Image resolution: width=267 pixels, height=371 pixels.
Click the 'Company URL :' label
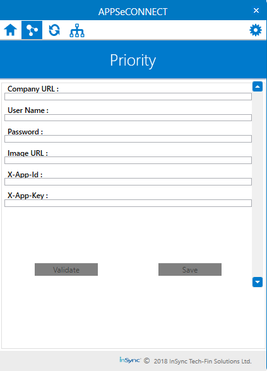pyautogui.click(x=33, y=89)
